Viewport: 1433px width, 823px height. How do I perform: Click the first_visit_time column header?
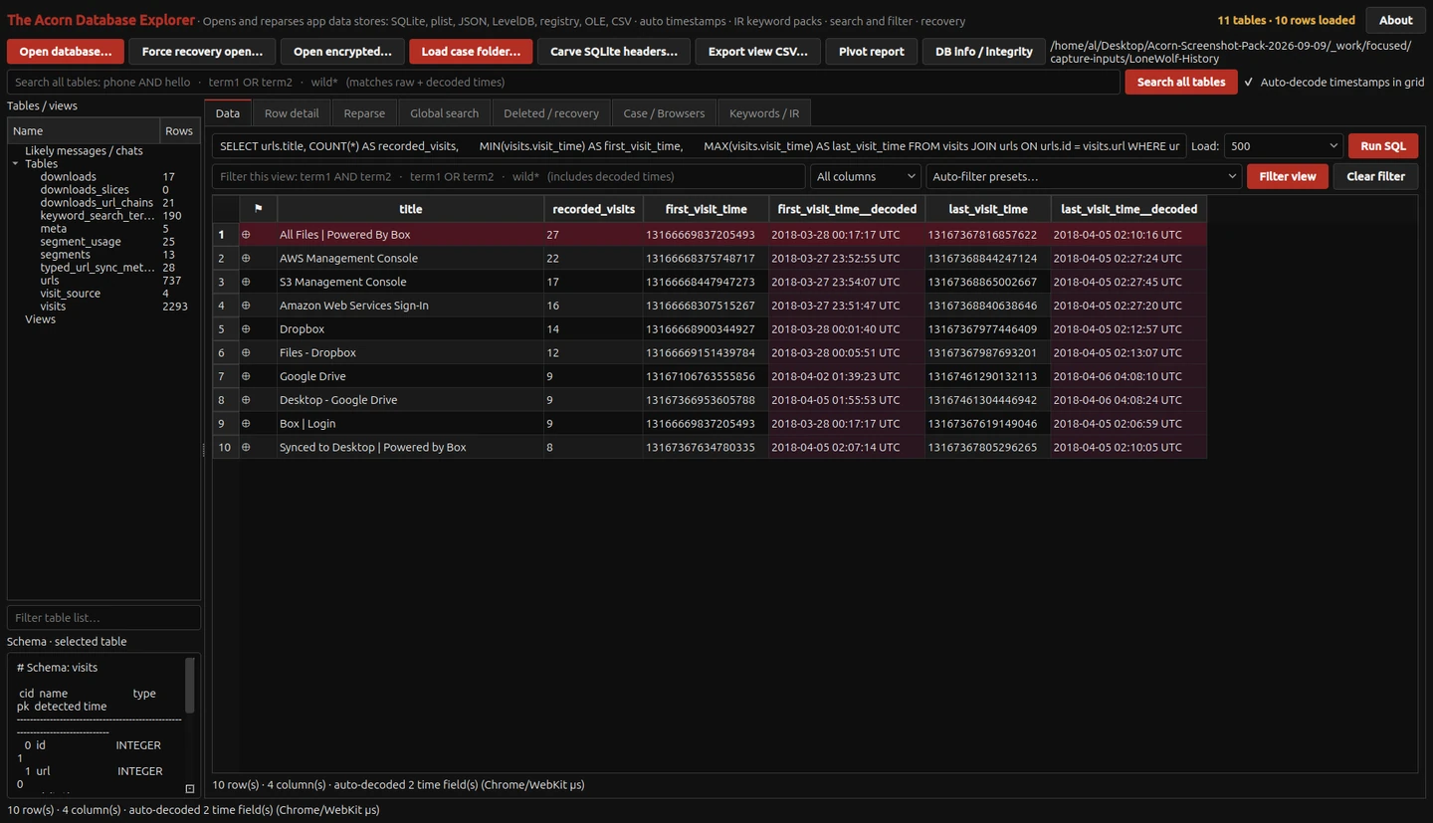(706, 209)
